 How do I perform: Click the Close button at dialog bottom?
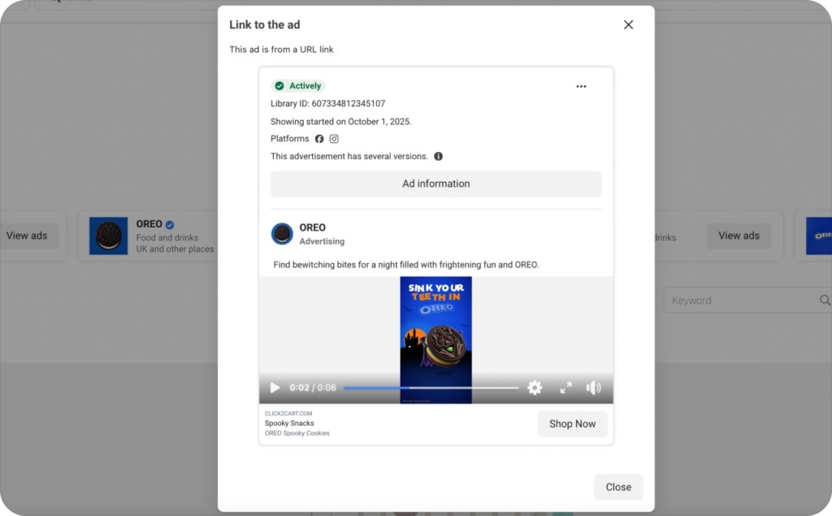click(617, 487)
